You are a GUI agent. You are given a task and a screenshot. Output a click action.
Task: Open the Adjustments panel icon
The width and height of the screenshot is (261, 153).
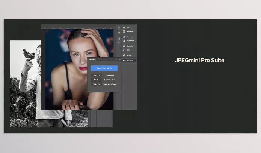[124, 41]
